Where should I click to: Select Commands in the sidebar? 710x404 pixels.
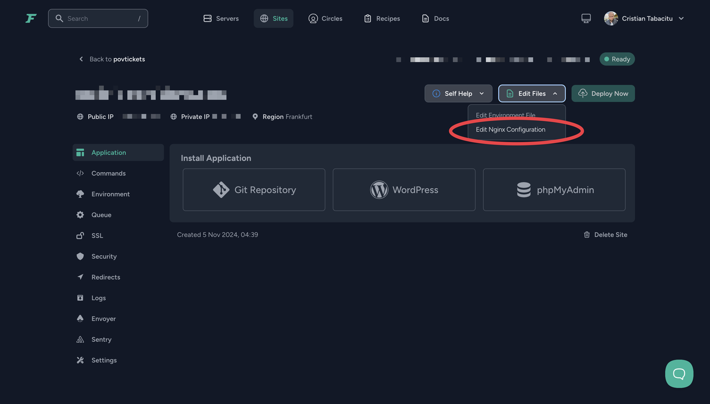coord(118,173)
